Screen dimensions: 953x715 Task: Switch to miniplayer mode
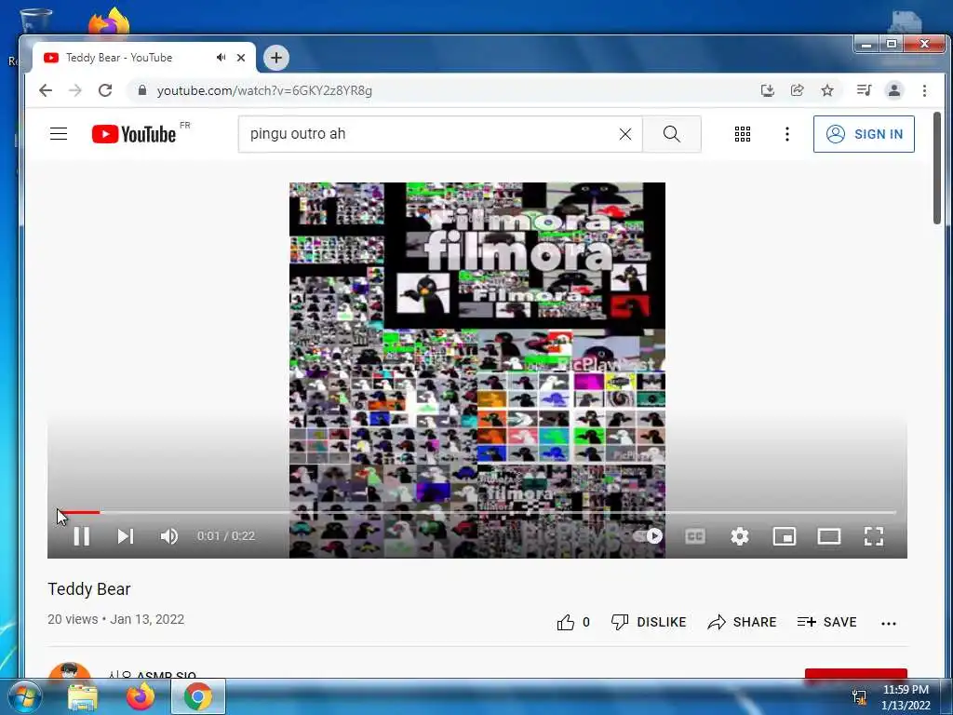[784, 536]
